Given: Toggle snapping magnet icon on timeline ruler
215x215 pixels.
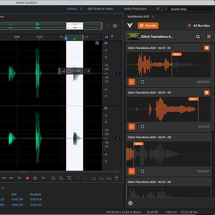Looking at the screenshot, I should 106,37.
